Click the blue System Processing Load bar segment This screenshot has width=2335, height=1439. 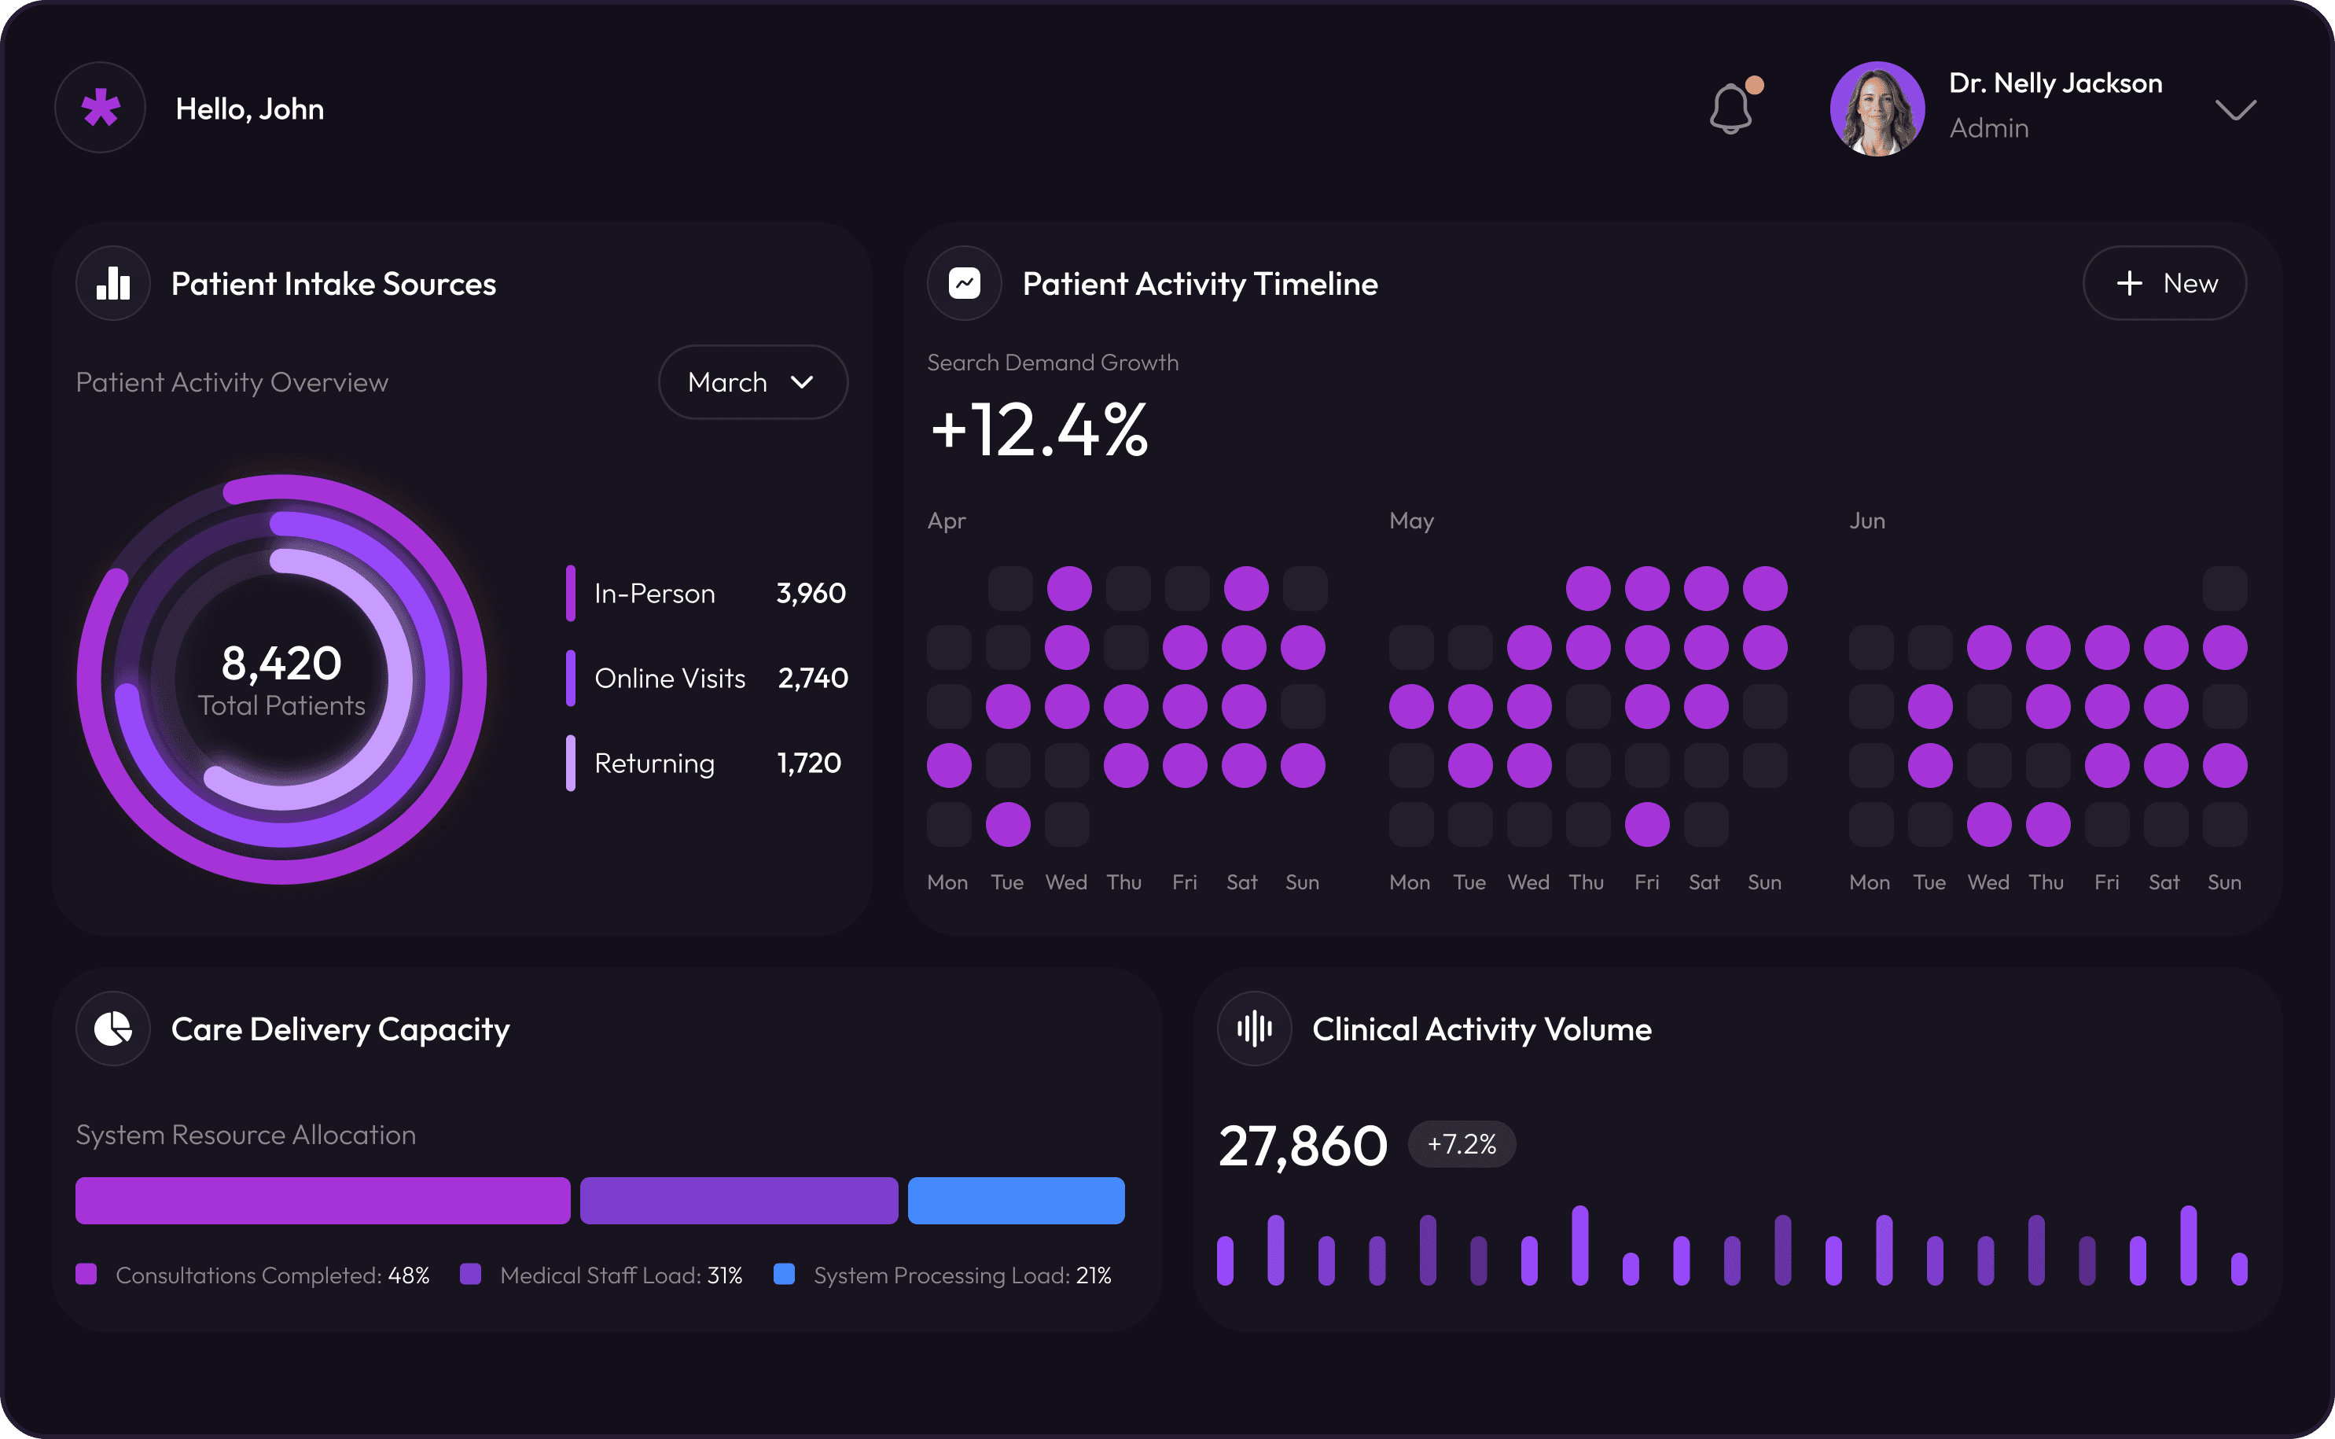pos(1015,1201)
